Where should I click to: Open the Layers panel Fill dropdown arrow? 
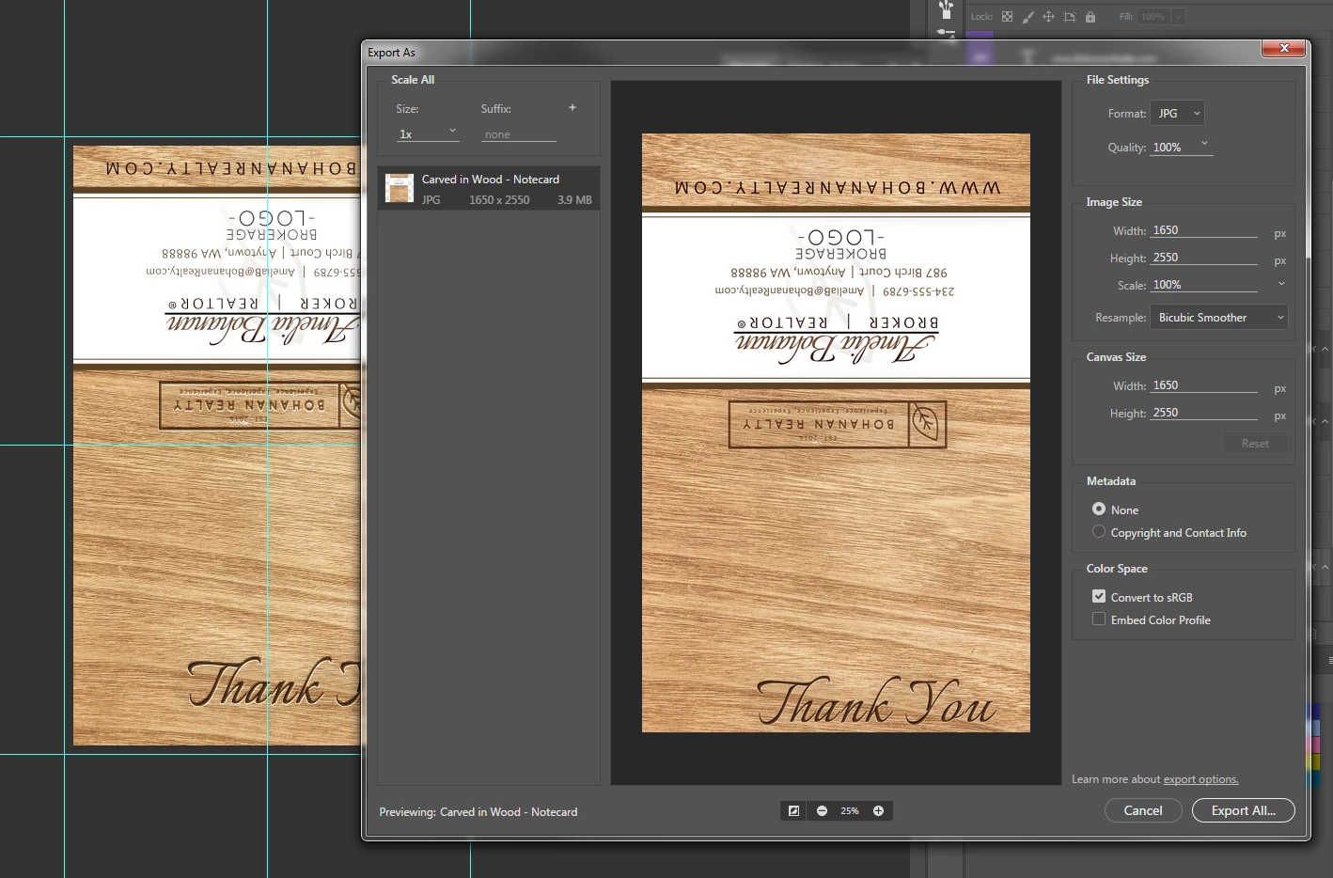(x=1178, y=17)
